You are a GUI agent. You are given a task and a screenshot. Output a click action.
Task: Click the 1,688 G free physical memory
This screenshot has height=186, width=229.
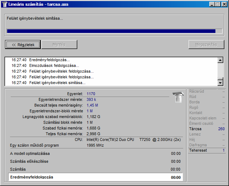point(93,128)
